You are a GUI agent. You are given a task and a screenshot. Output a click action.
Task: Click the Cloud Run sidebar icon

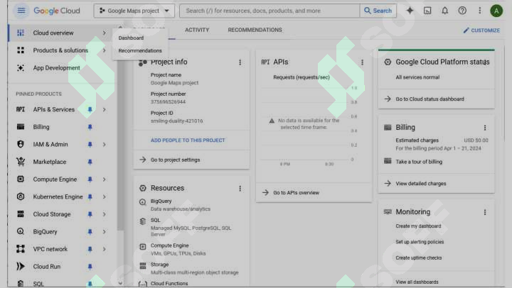coord(21,267)
